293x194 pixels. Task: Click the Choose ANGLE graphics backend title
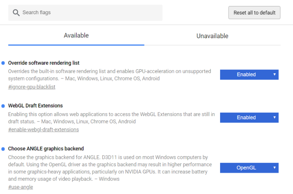tap(46, 148)
